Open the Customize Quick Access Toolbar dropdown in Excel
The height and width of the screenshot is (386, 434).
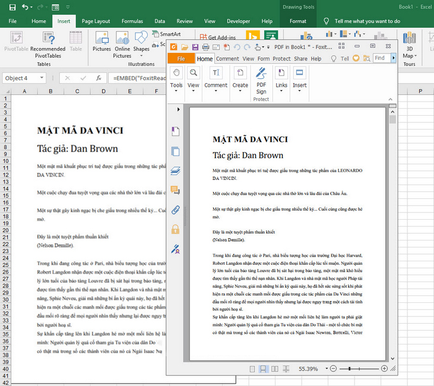click(68, 7)
